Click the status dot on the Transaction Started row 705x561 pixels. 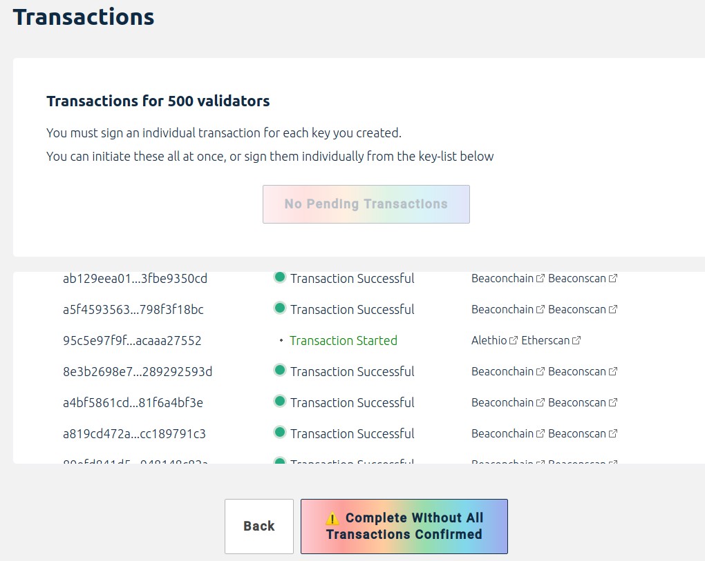tap(281, 339)
